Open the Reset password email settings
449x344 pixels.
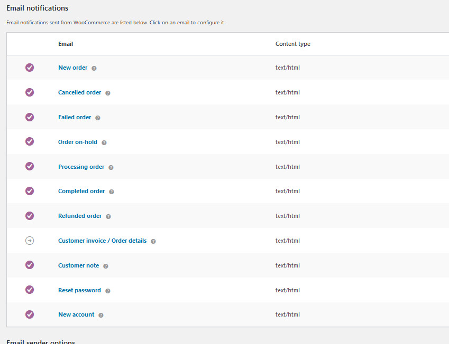pos(80,290)
